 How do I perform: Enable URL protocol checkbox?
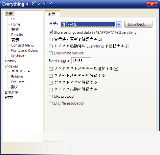pos(51,97)
